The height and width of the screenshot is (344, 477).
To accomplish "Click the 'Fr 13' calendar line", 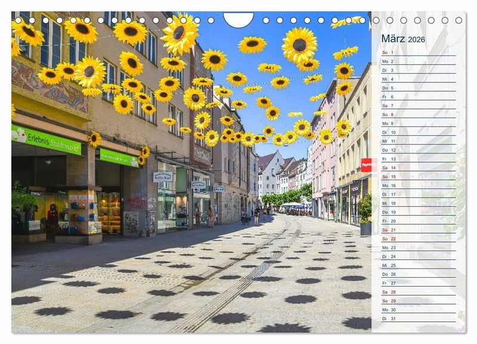I will coord(419,159).
